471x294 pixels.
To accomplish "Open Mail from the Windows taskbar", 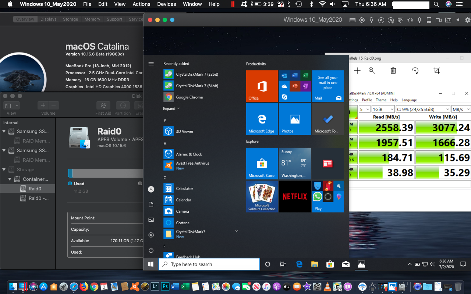I will pos(346,264).
